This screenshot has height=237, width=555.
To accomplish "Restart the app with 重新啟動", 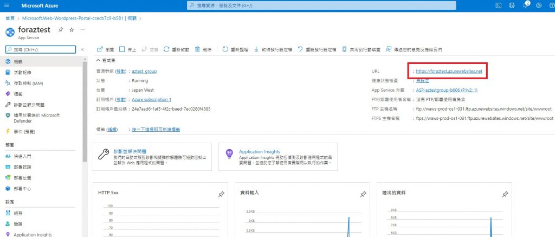I will pos(176,49).
